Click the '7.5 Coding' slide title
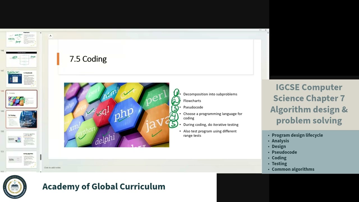 point(88,59)
